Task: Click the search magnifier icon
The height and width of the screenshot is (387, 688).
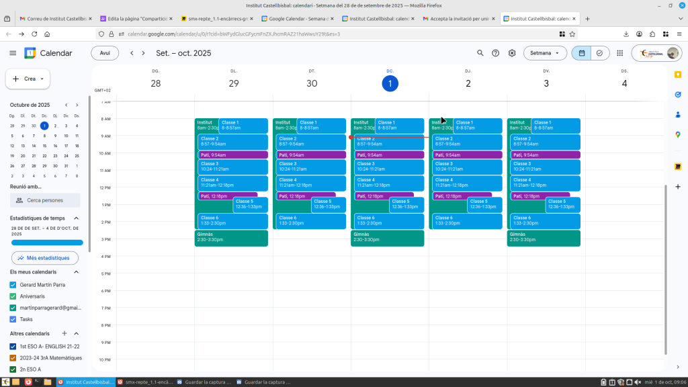Action: coord(480,53)
